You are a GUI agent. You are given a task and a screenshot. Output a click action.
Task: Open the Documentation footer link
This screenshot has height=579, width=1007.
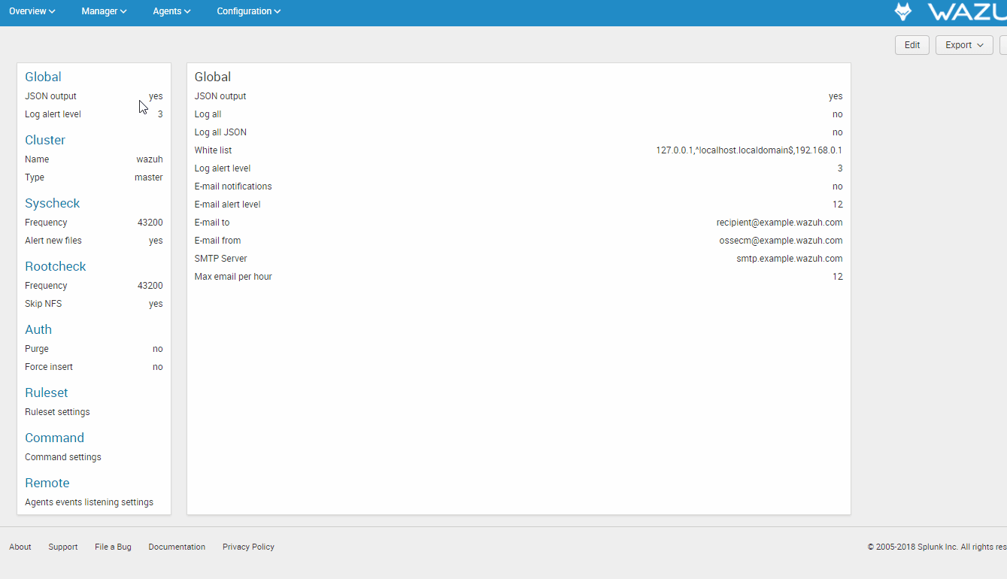[177, 547]
